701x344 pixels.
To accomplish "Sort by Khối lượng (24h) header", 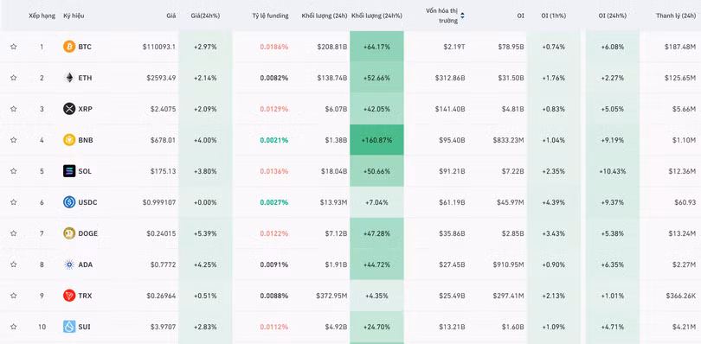I will [x=325, y=16].
